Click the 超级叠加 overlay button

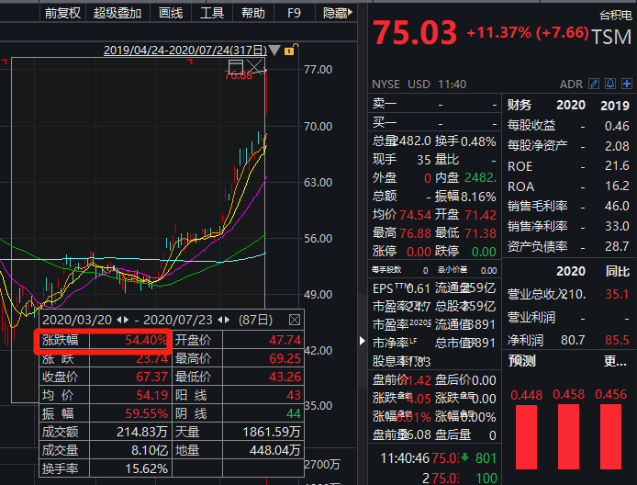click(117, 13)
